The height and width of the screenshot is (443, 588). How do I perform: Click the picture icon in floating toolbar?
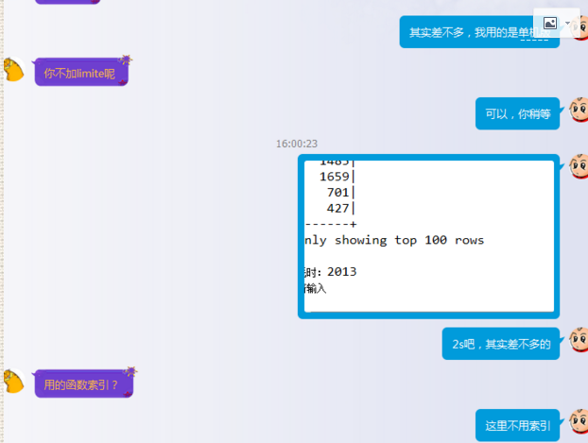point(550,24)
